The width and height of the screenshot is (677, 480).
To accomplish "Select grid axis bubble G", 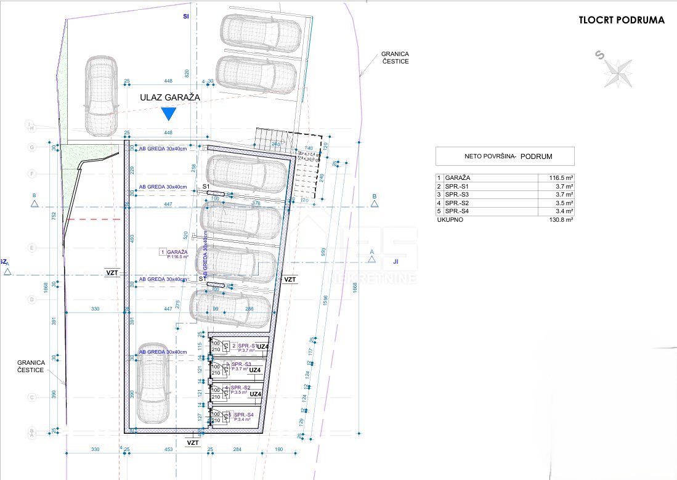I will [31, 147].
